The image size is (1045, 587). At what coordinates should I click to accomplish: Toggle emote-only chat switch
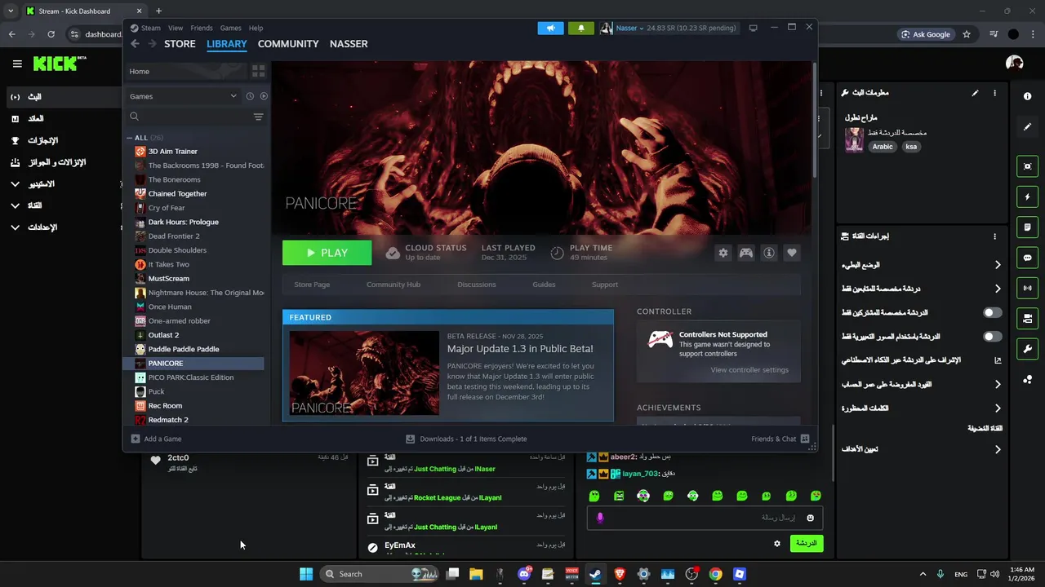(x=992, y=336)
